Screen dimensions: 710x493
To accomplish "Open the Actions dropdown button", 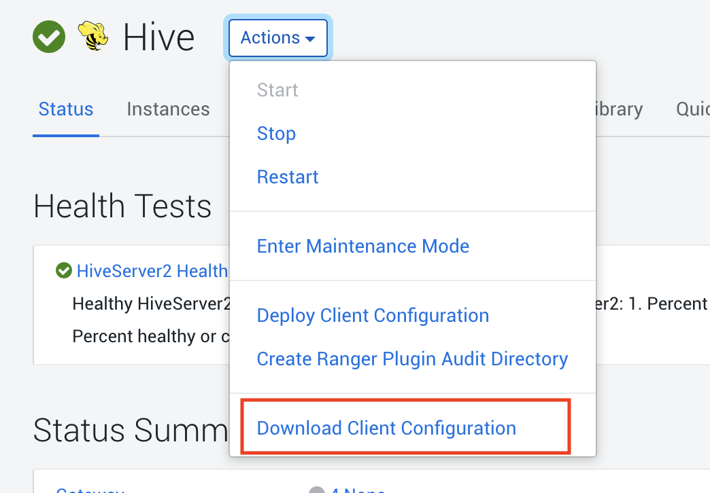I will point(278,38).
